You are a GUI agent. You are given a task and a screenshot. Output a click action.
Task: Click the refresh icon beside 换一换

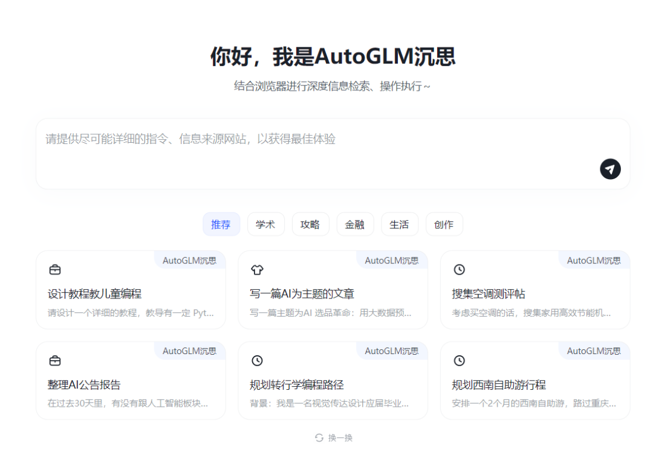(319, 438)
